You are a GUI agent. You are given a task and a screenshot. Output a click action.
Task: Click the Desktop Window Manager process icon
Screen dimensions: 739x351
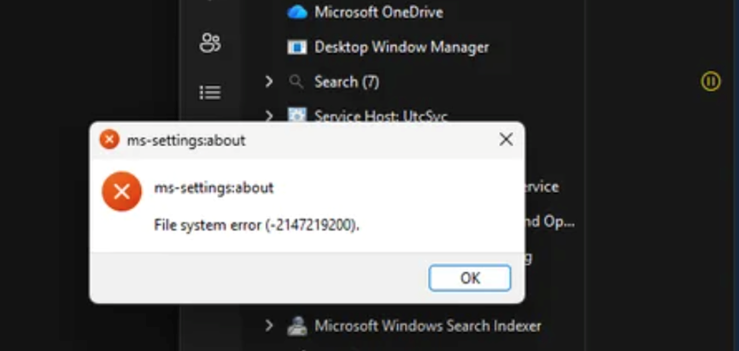tap(297, 47)
